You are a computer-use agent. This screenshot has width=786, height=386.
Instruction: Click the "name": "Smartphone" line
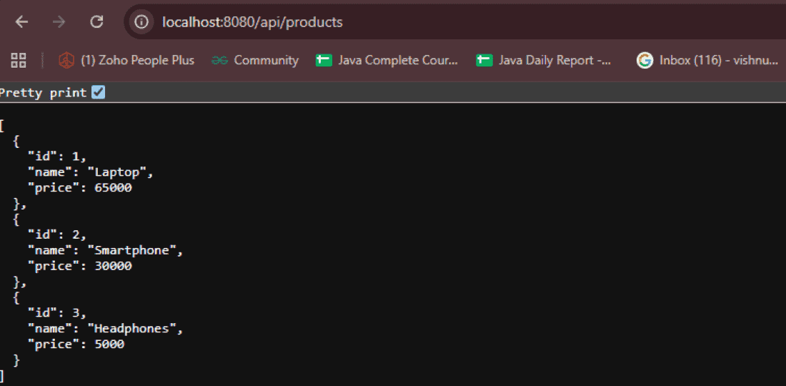point(105,251)
